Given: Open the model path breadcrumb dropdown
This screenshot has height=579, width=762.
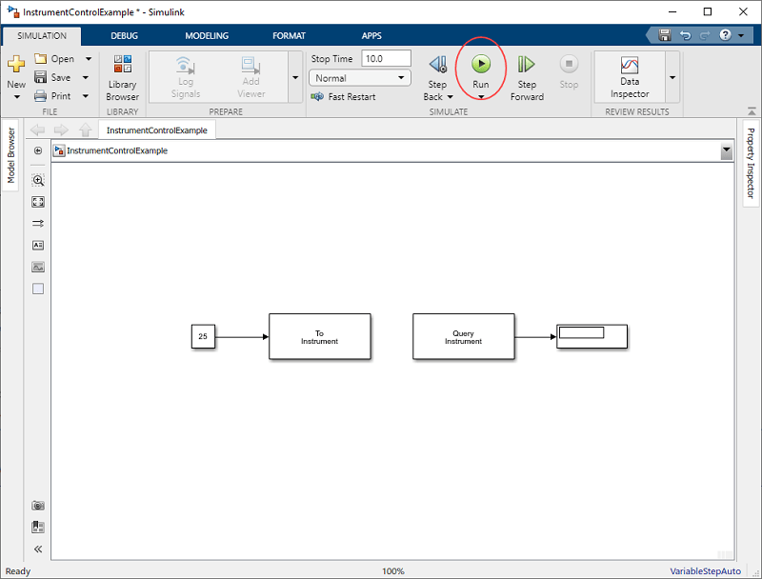Looking at the screenshot, I should click(x=727, y=151).
